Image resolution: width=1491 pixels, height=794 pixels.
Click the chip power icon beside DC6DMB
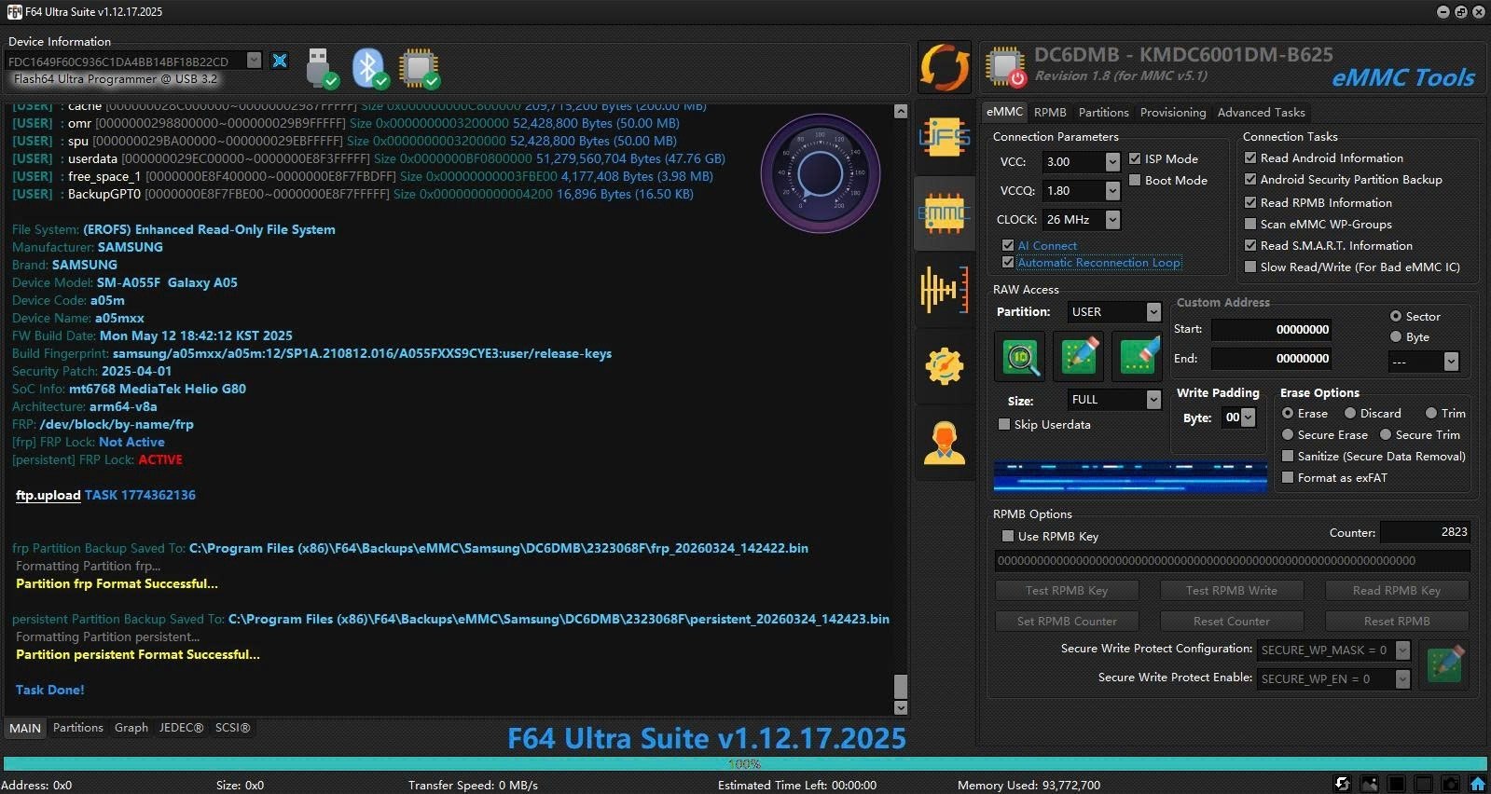point(1007,67)
